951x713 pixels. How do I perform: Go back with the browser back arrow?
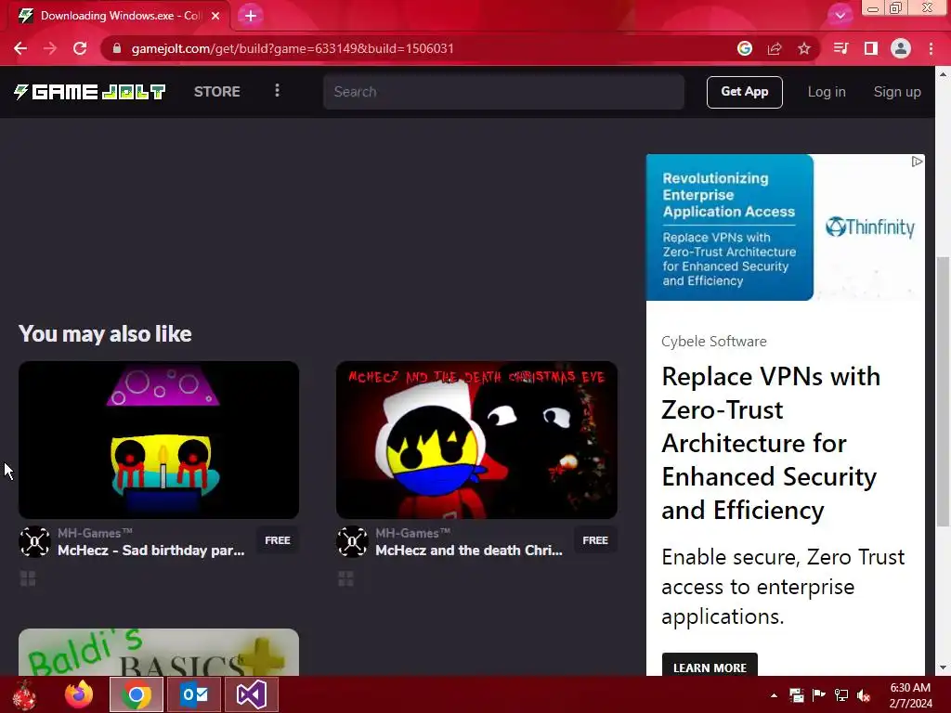click(20, 48)
